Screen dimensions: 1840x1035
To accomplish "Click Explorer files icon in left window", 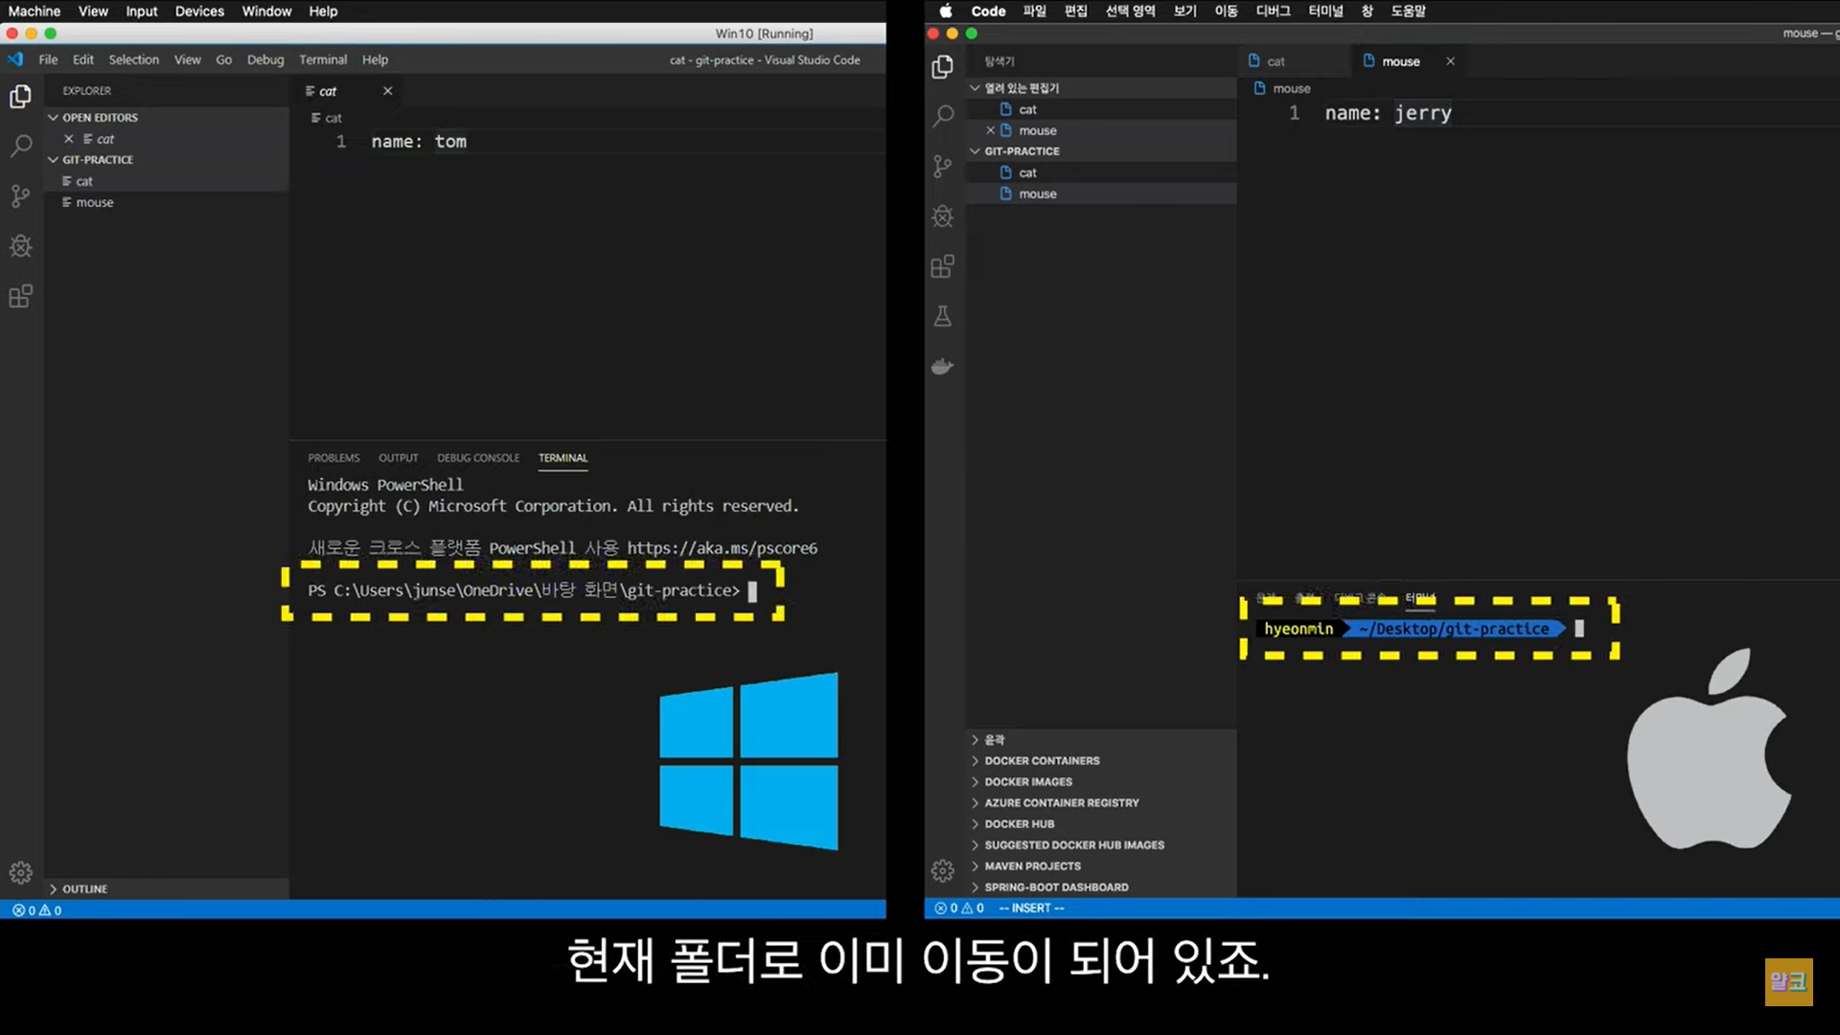I will click(20, 97).
